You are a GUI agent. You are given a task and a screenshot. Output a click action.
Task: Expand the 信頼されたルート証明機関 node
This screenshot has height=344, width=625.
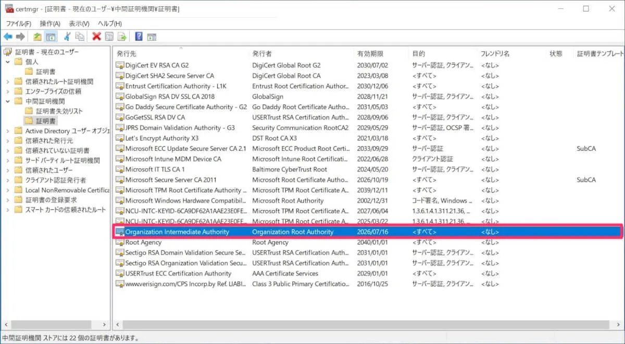pyautogui.click(x=8, y=82)
